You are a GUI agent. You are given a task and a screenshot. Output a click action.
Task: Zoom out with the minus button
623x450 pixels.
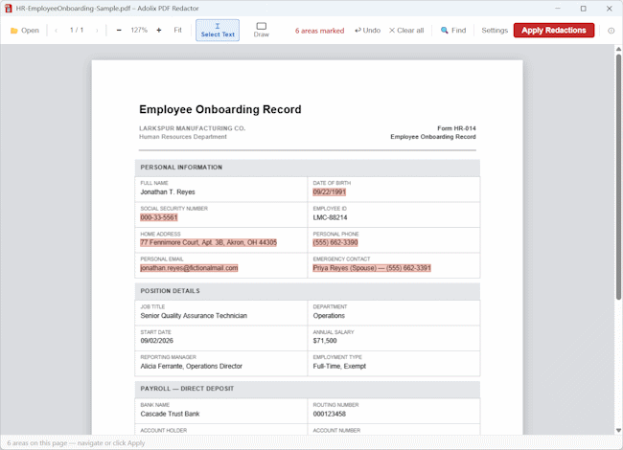[119, 31]
